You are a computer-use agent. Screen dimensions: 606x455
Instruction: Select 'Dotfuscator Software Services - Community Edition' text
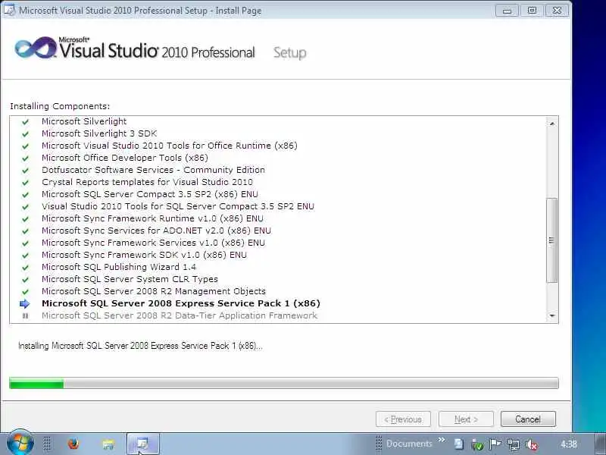click(x=154, y=170)
